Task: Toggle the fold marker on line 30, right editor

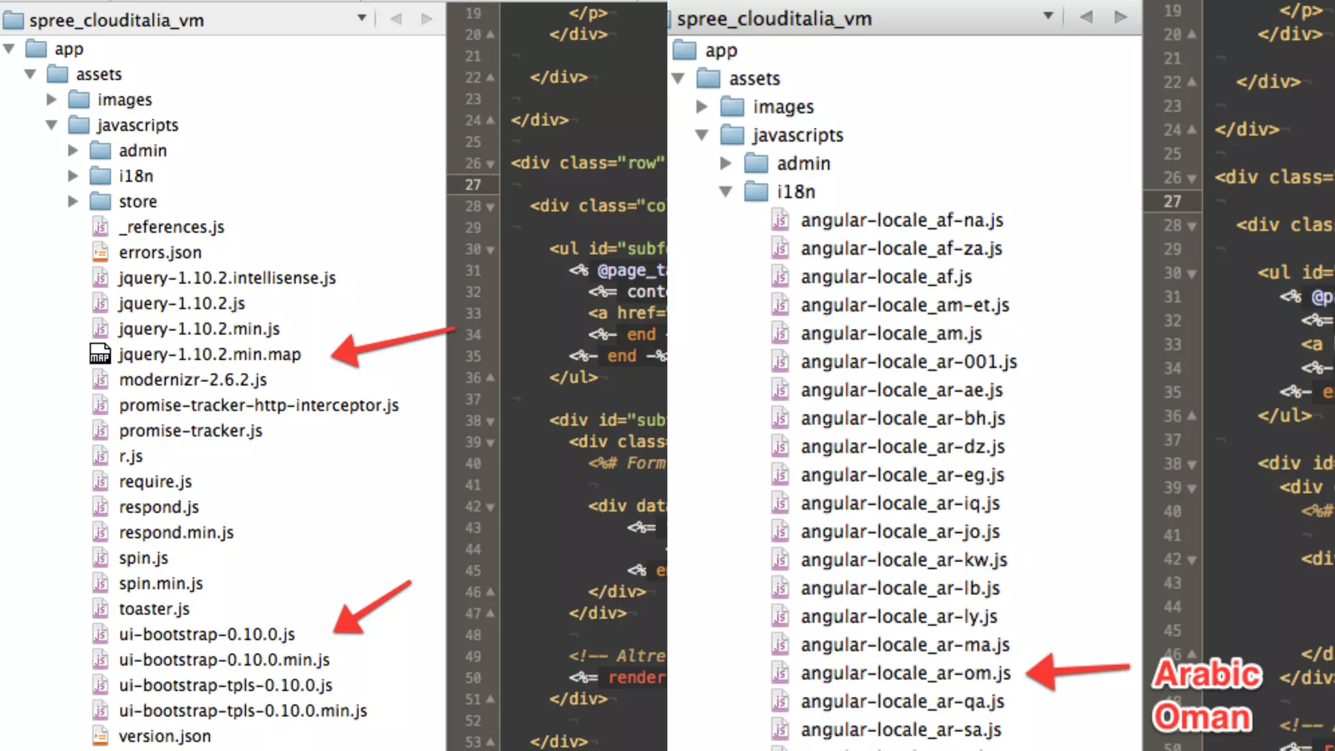Action: coord(1192,274)
